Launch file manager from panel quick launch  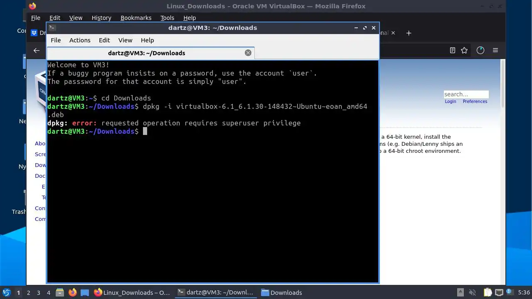[x=60, y=292]
